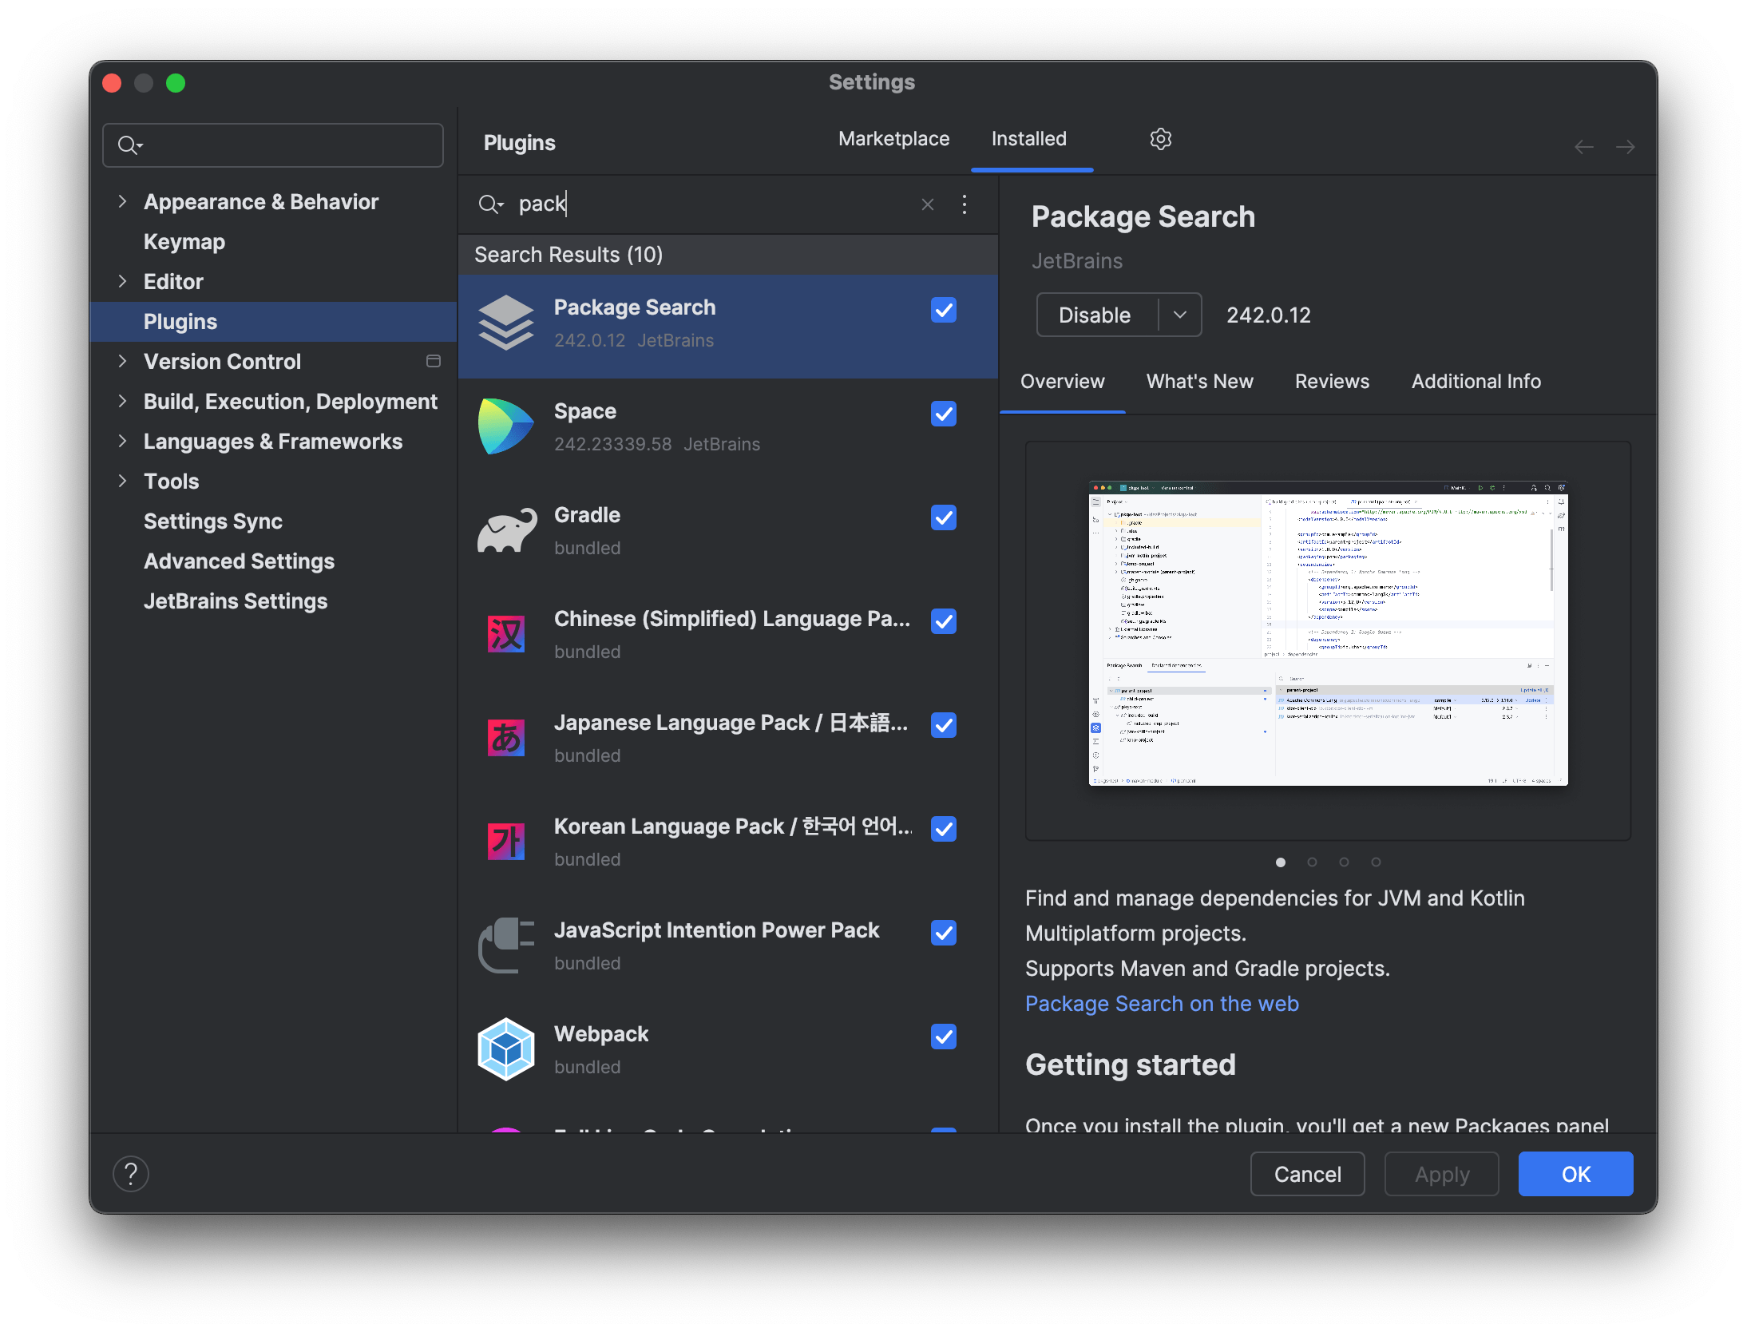This screenshot has width=1747, height=1332.
Task: Uncheck the Gradle plugin checkbox
Action: tap(943, 517)
